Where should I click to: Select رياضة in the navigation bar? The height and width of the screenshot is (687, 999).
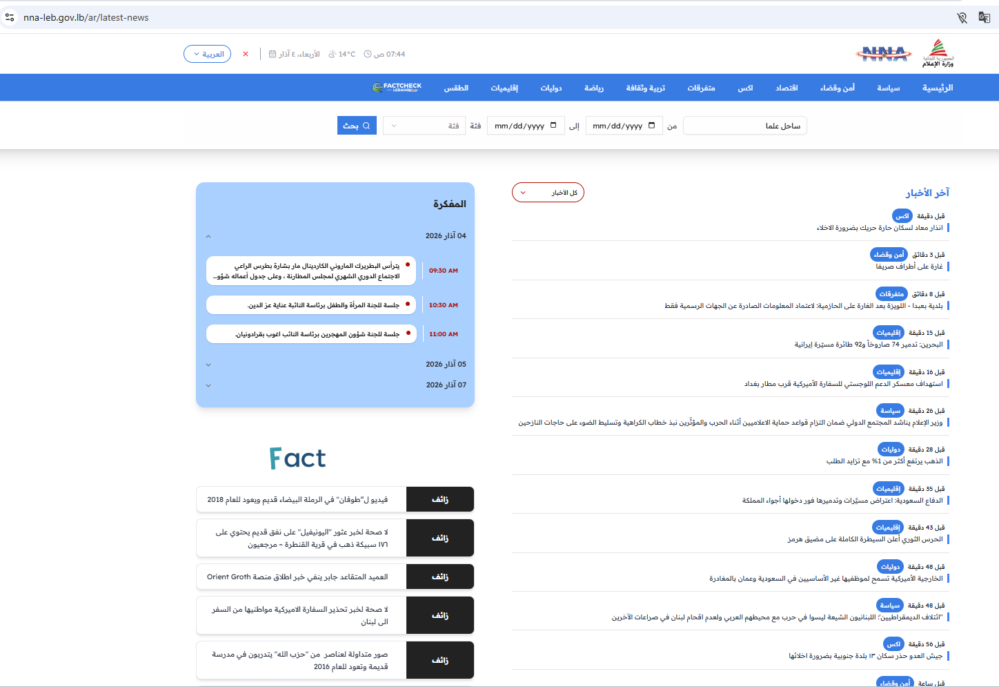pos(593,87)
